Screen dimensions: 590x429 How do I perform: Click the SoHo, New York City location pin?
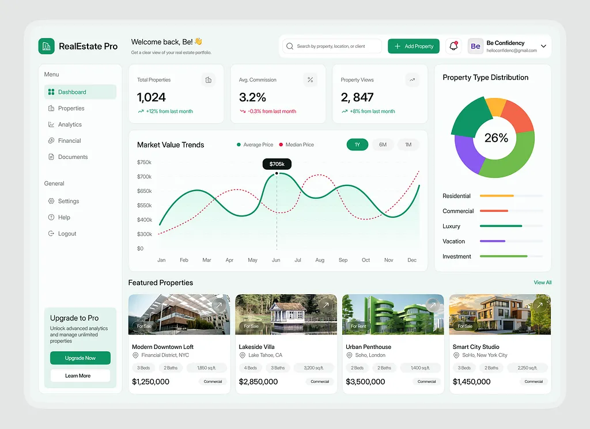click(x=456, y=355)
